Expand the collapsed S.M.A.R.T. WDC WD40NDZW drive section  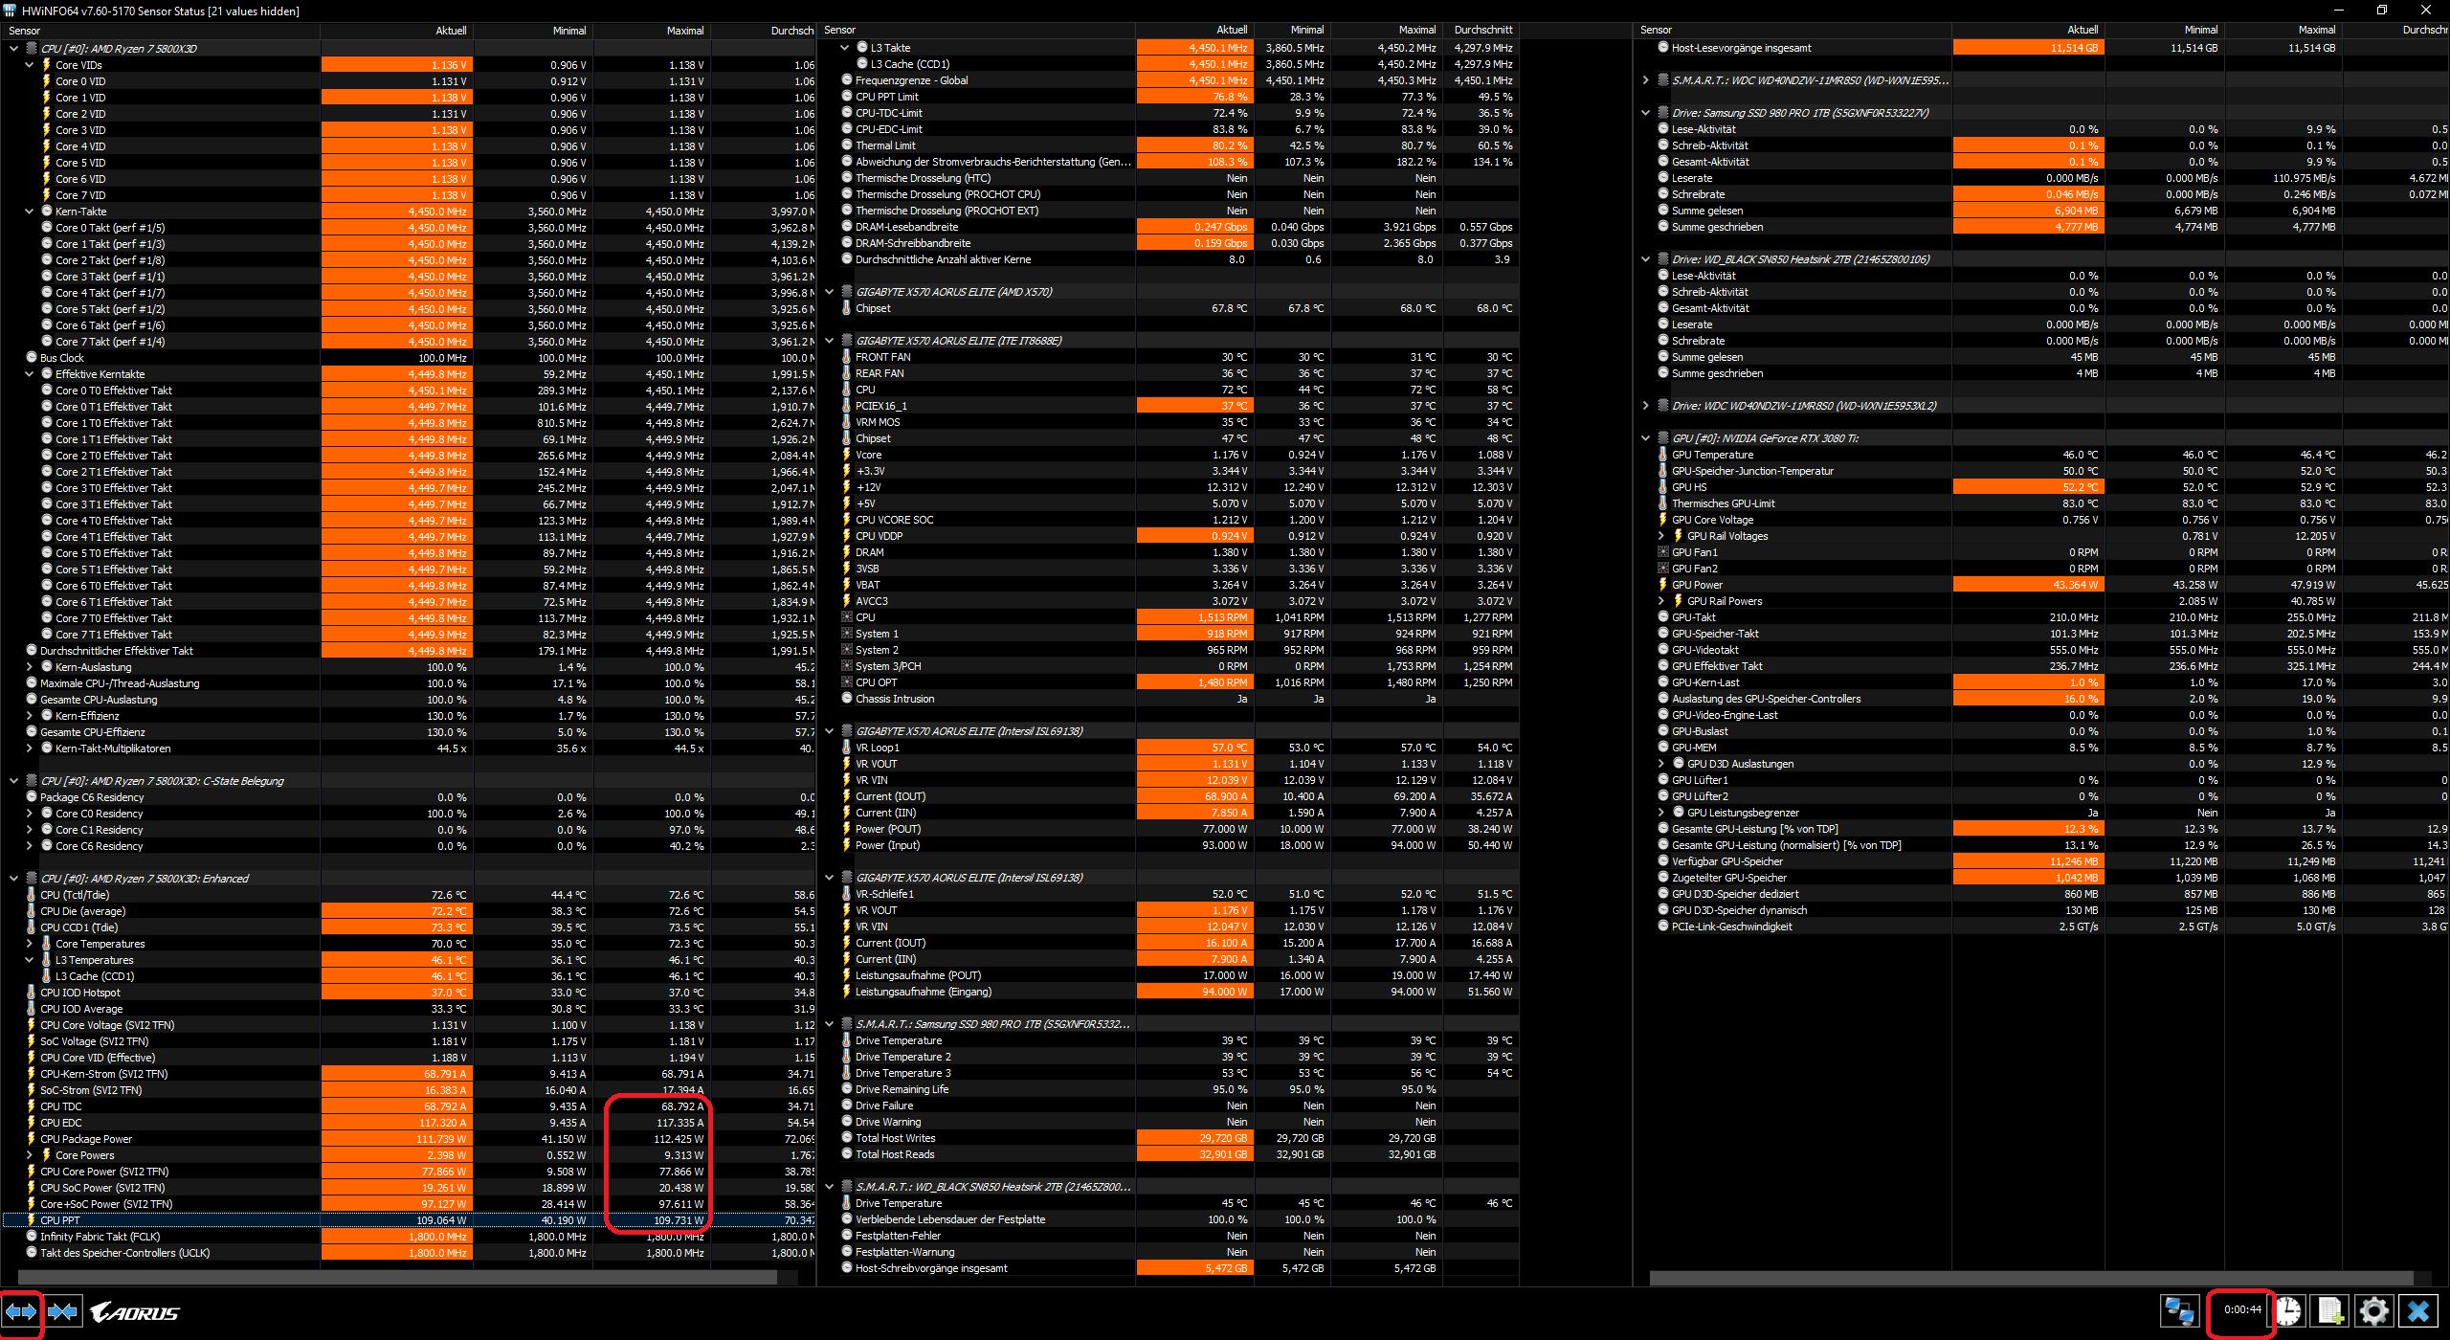pos(1646,80)
